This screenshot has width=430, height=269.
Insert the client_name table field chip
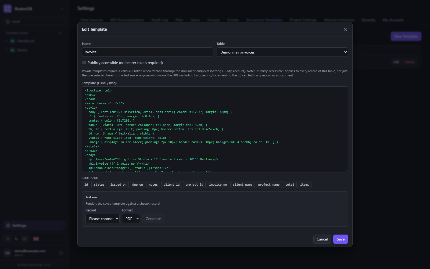pyautogui.click(x=242, y=185)
